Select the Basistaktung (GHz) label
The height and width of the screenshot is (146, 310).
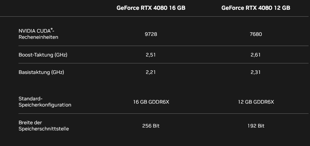41,72
